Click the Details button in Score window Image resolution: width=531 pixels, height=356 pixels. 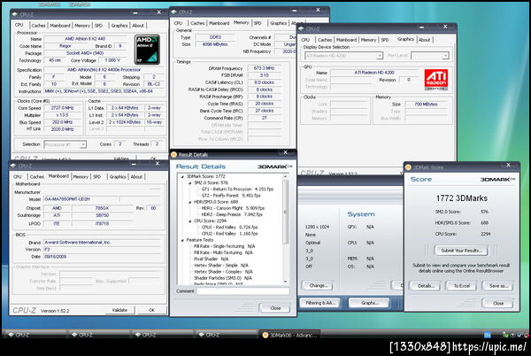[426, 286]
